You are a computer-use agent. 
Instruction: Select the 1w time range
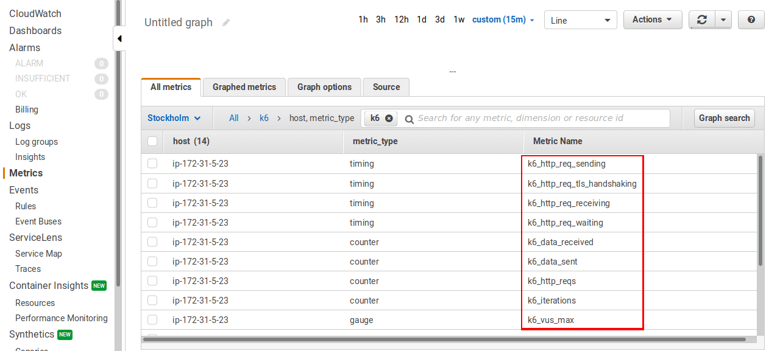click(459, 19)
